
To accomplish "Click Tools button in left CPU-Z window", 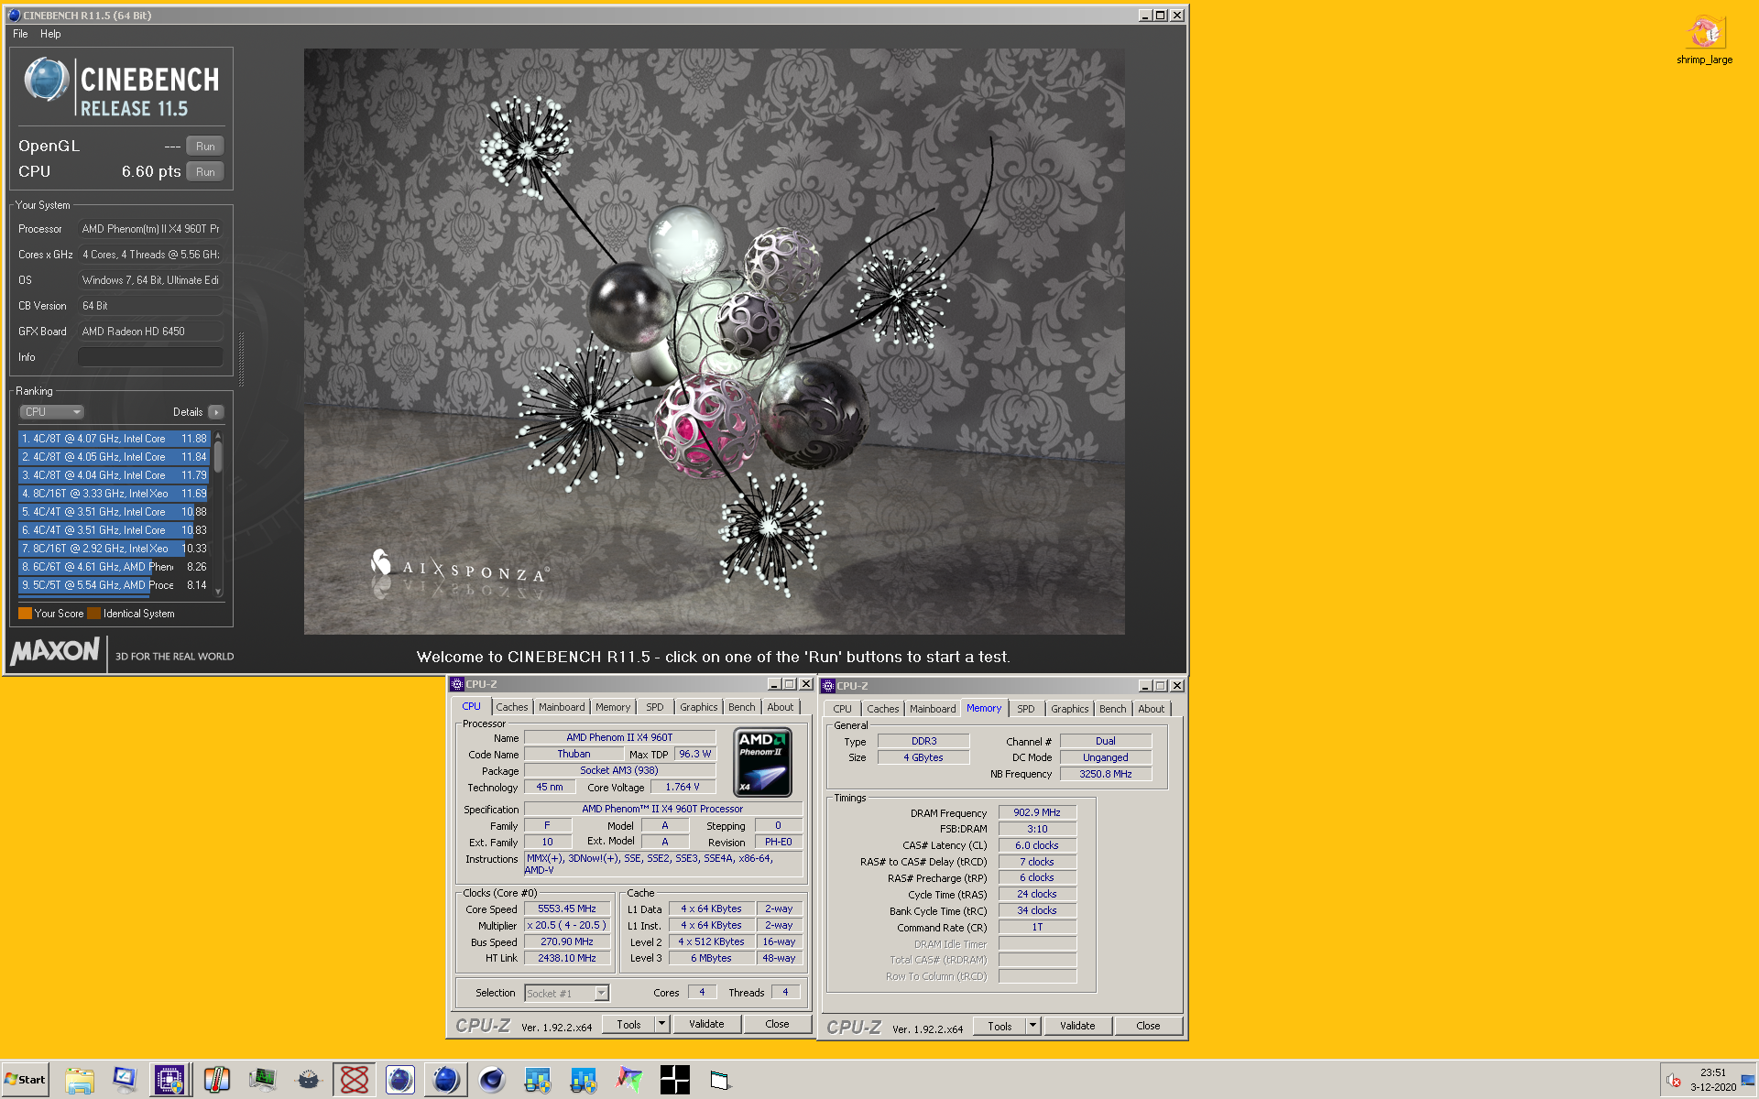I will [x=628, y=1024].
